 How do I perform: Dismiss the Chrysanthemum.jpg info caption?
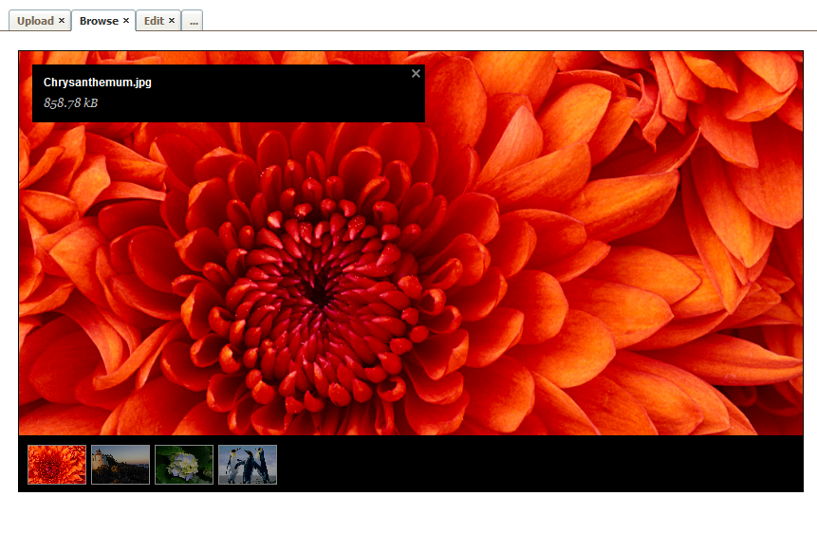pos(416,74)
